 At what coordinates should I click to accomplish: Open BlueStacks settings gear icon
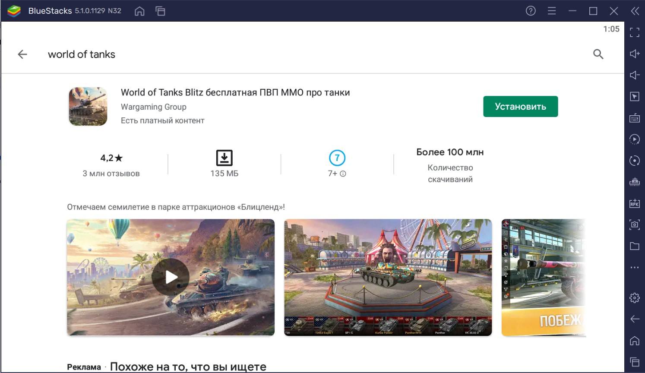pos(634,297)
